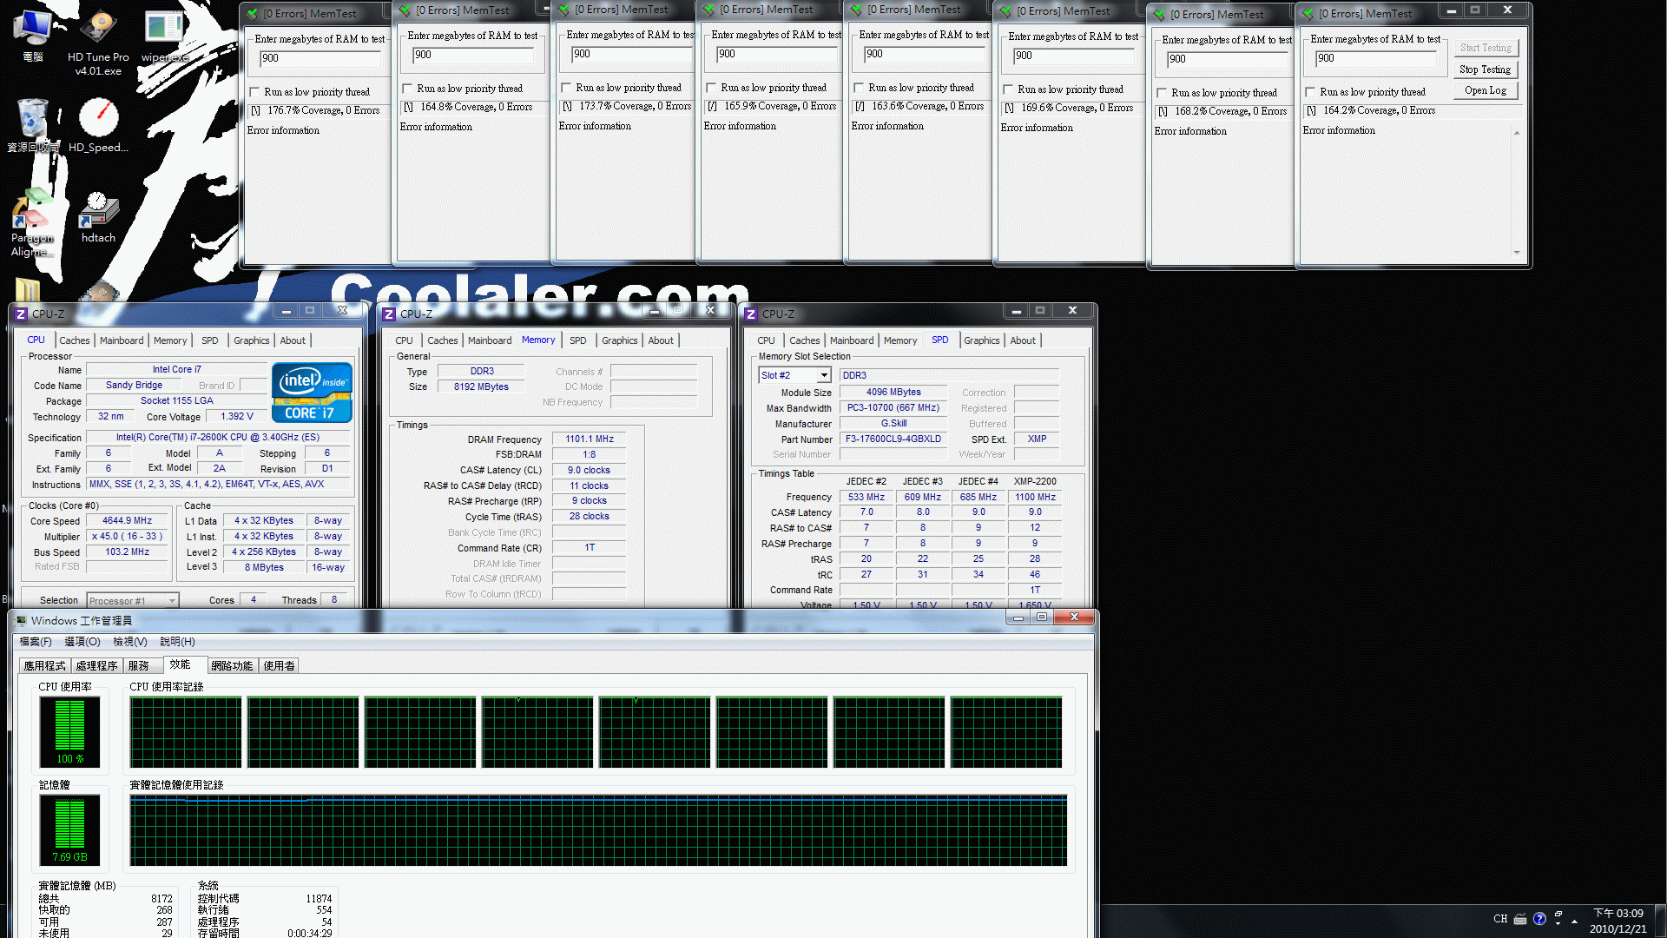Show hidden tray icons arrow
Viewport: 1667px width, 938px height.
1574,921
